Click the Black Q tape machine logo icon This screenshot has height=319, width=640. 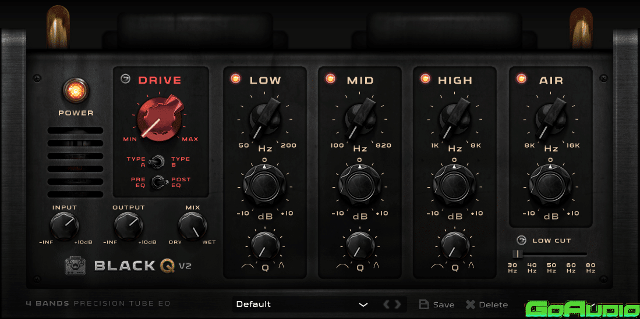[76, 267]
